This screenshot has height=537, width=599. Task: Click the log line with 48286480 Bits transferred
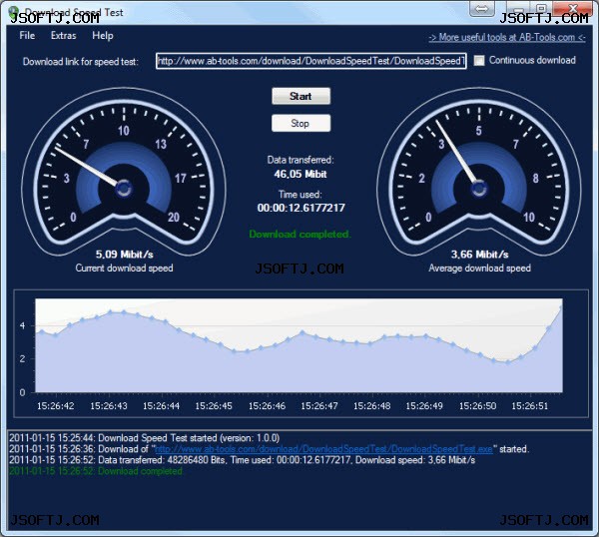point(243,460)
